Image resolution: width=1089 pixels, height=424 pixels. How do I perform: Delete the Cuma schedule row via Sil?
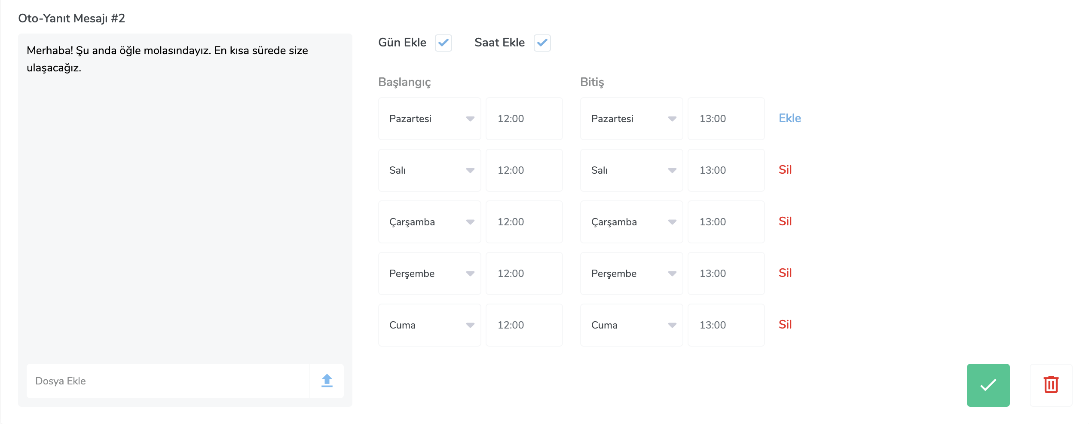click(x=785, y=325)
